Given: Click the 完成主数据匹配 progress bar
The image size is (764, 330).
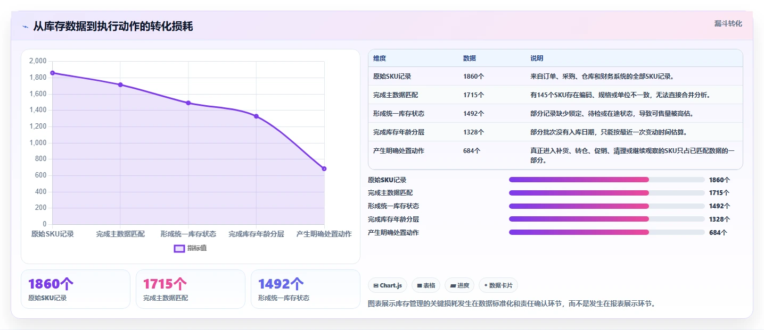Looking at the screenshot, I should [607, 193].
